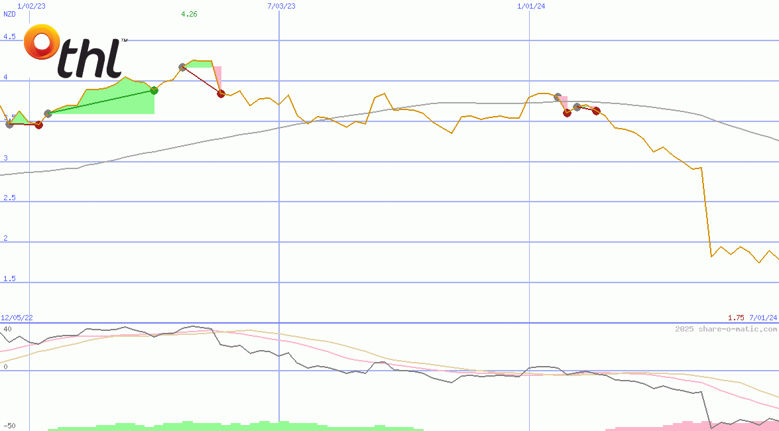Click the 1.75 closing price label
This screenshot has width=779, height=431.
click(736, 318)
